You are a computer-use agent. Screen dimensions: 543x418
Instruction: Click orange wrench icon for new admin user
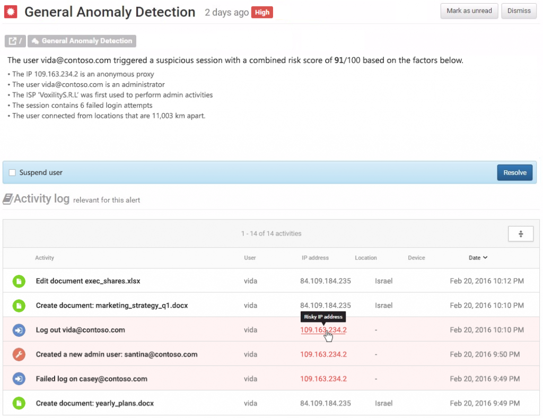[x=19, y=354]
